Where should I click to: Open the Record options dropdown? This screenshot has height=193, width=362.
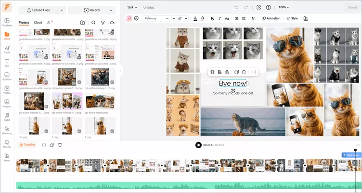point(111,10)
